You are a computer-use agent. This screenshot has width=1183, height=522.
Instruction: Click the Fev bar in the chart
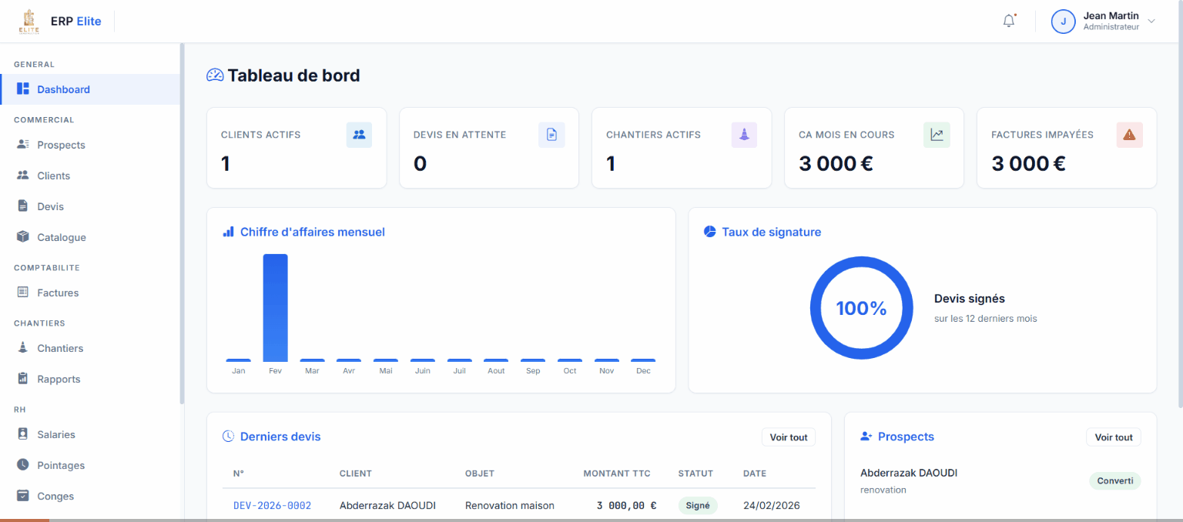coord(275,308)
